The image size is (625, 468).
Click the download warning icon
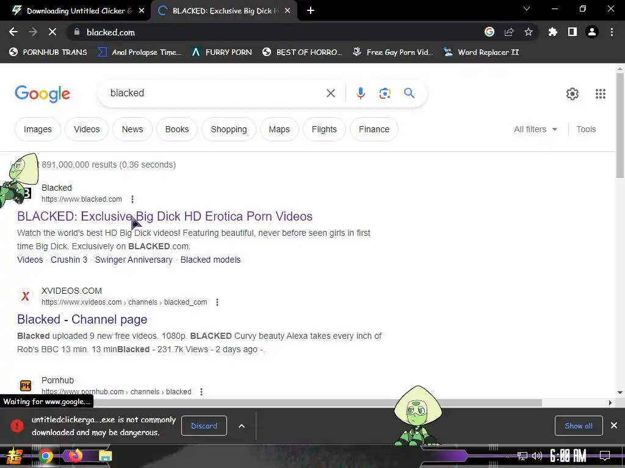pyautogui.click(x=16, y=426)
